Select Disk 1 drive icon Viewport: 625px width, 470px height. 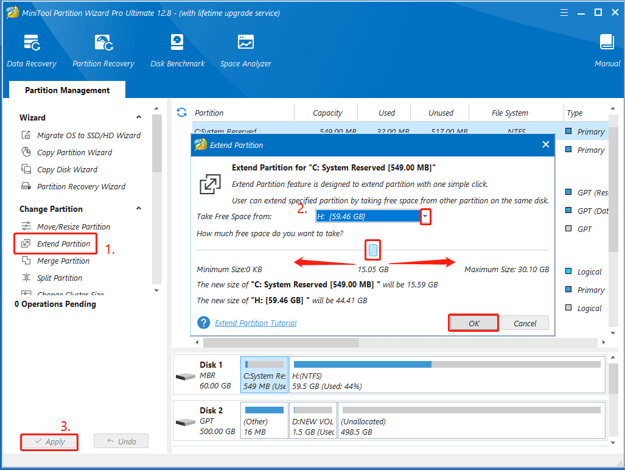(186, 376)
